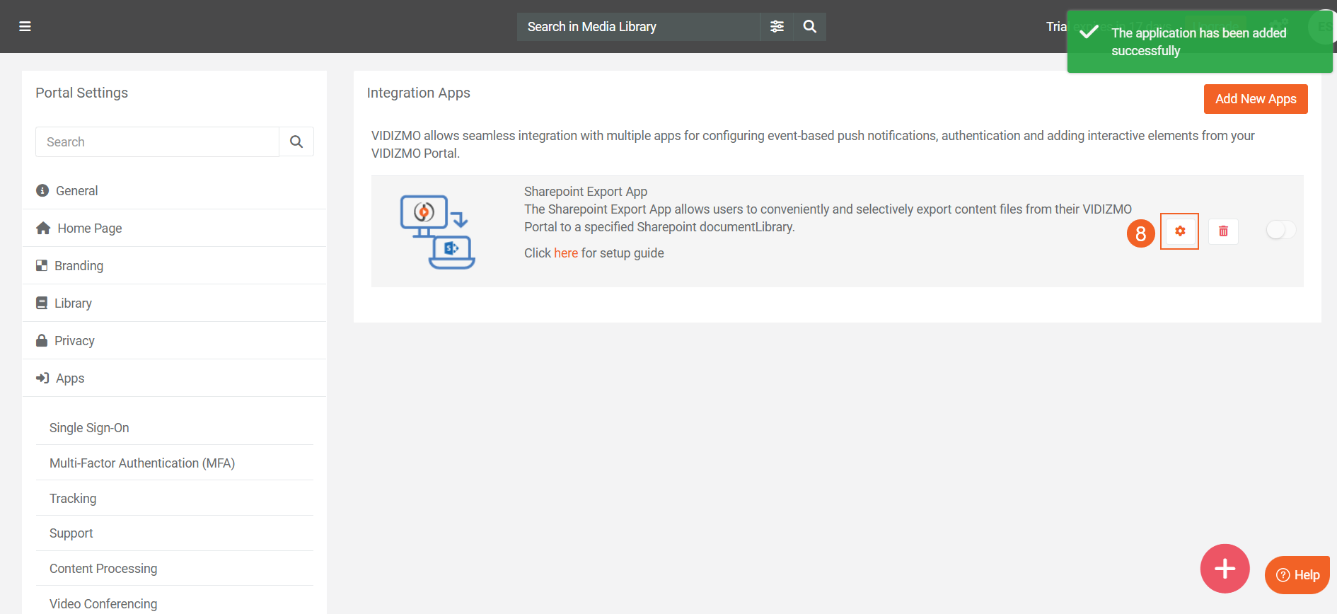This screenshot has width=1337, height=614.
Task: Click the Portal Settings search icon
Action: (296, 141)
